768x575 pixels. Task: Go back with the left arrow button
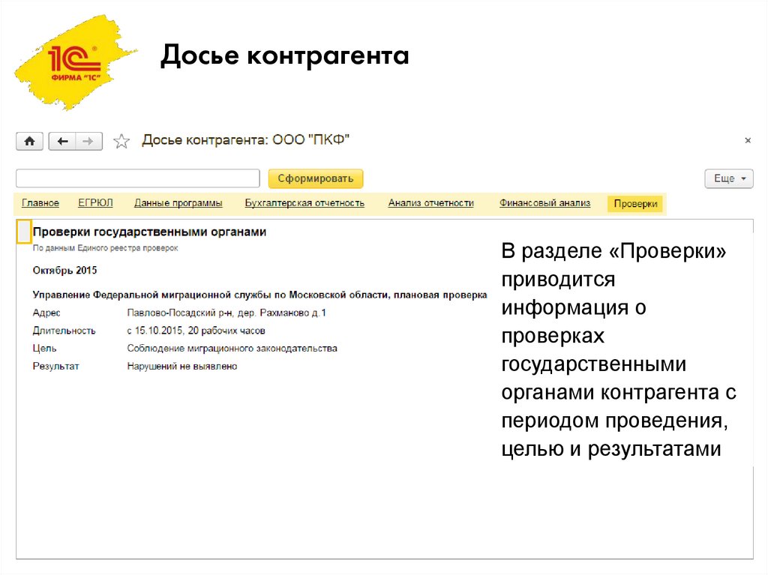62,142
